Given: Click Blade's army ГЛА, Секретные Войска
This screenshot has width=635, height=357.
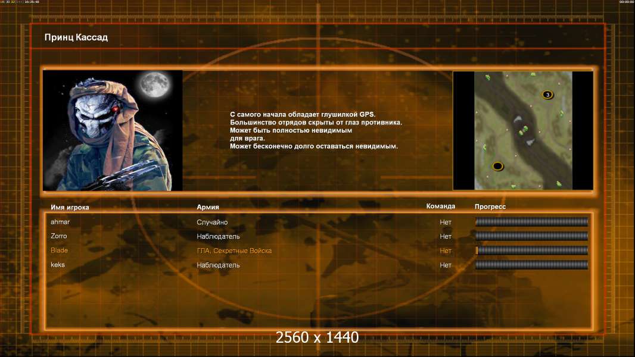Looking at the screenshot, I should [x=234, y=250].
